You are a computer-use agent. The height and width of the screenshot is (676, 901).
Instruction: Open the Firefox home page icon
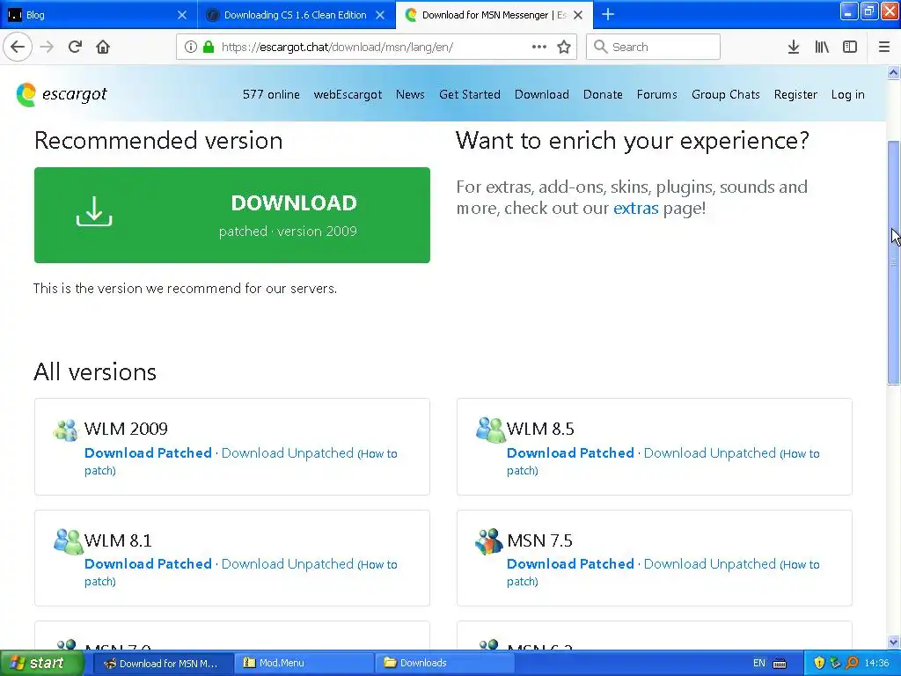pyautogui.click(x=103, y=47)
